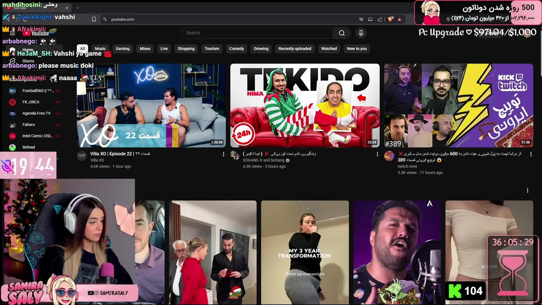Open more options for the SOGANG video
This screenshot has width=542, height=305.
(x=377, y=154)
